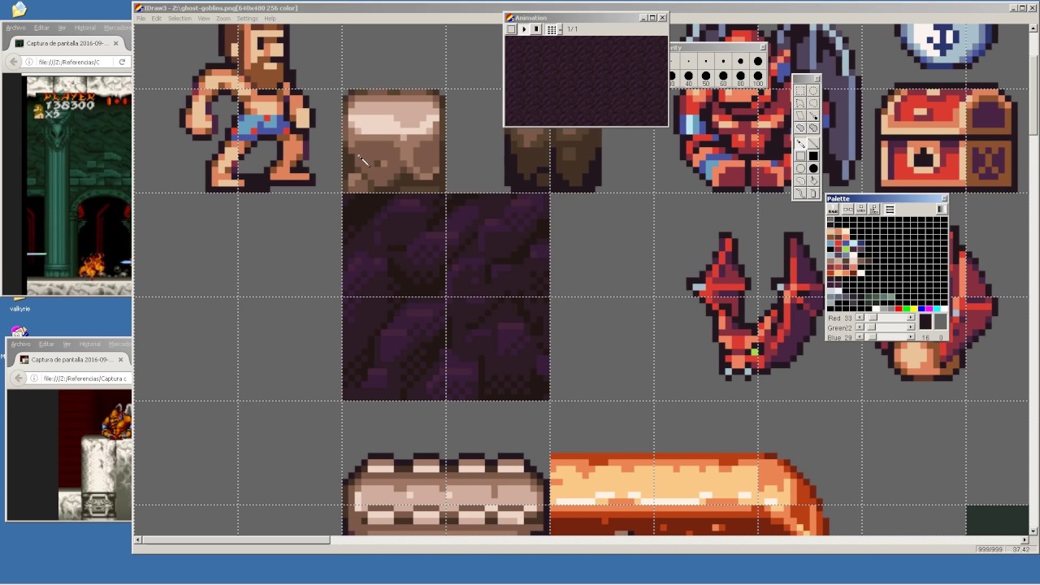Screen dimensions: 1040x585
Task: Select the spray can tool
Action: pyautogui.click(x=813, y=193)
